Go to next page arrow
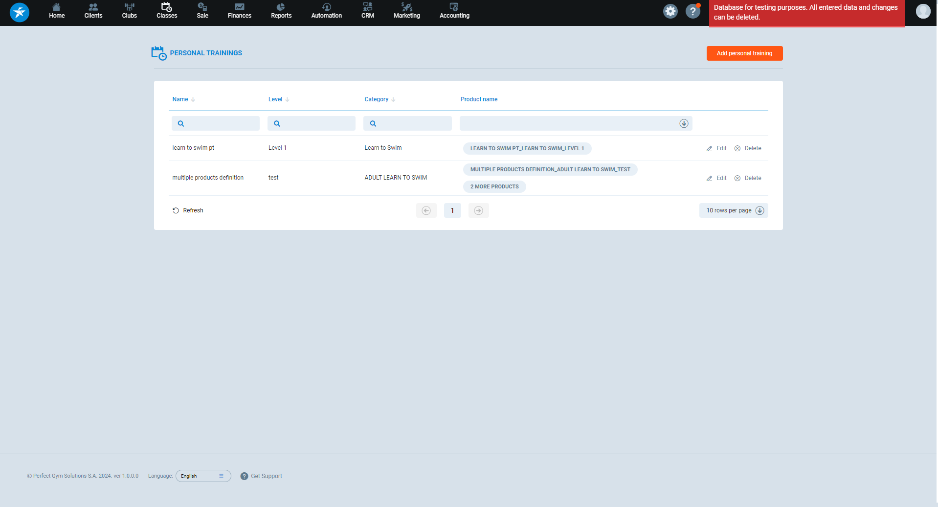Viewport: 938px width, 507px height. [x=478, y=210]
